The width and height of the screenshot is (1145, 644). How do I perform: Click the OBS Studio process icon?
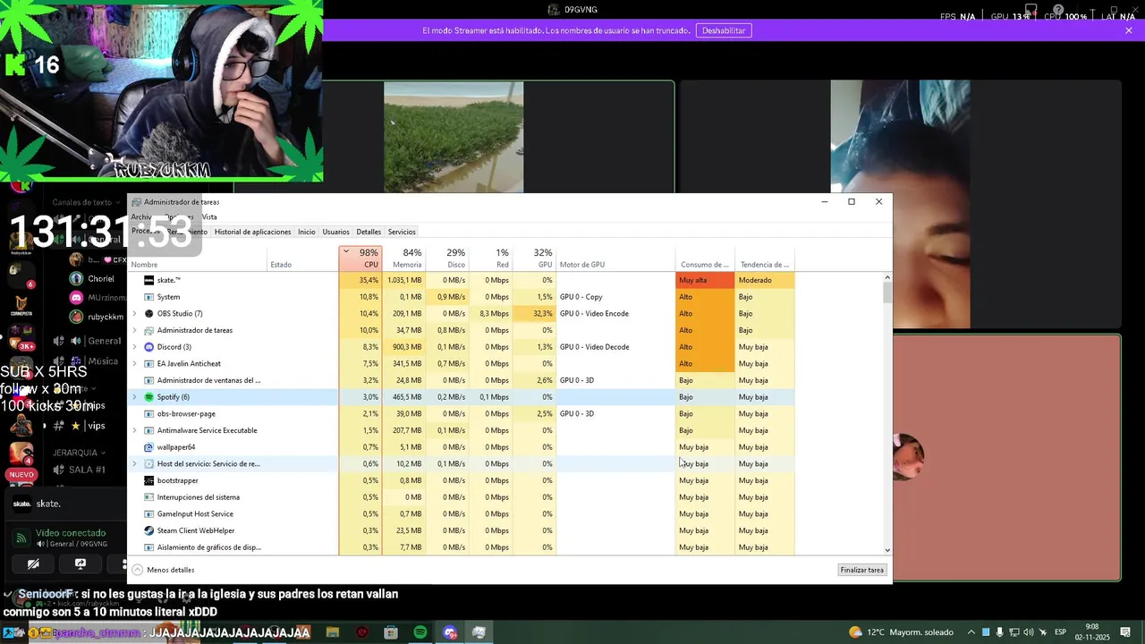[x=149, y=314]
